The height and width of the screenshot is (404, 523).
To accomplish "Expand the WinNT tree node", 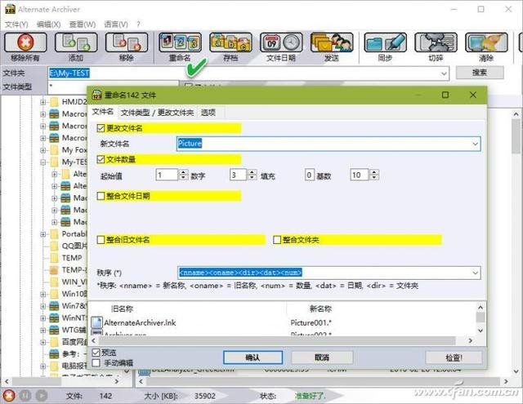I will click(43, 318).
